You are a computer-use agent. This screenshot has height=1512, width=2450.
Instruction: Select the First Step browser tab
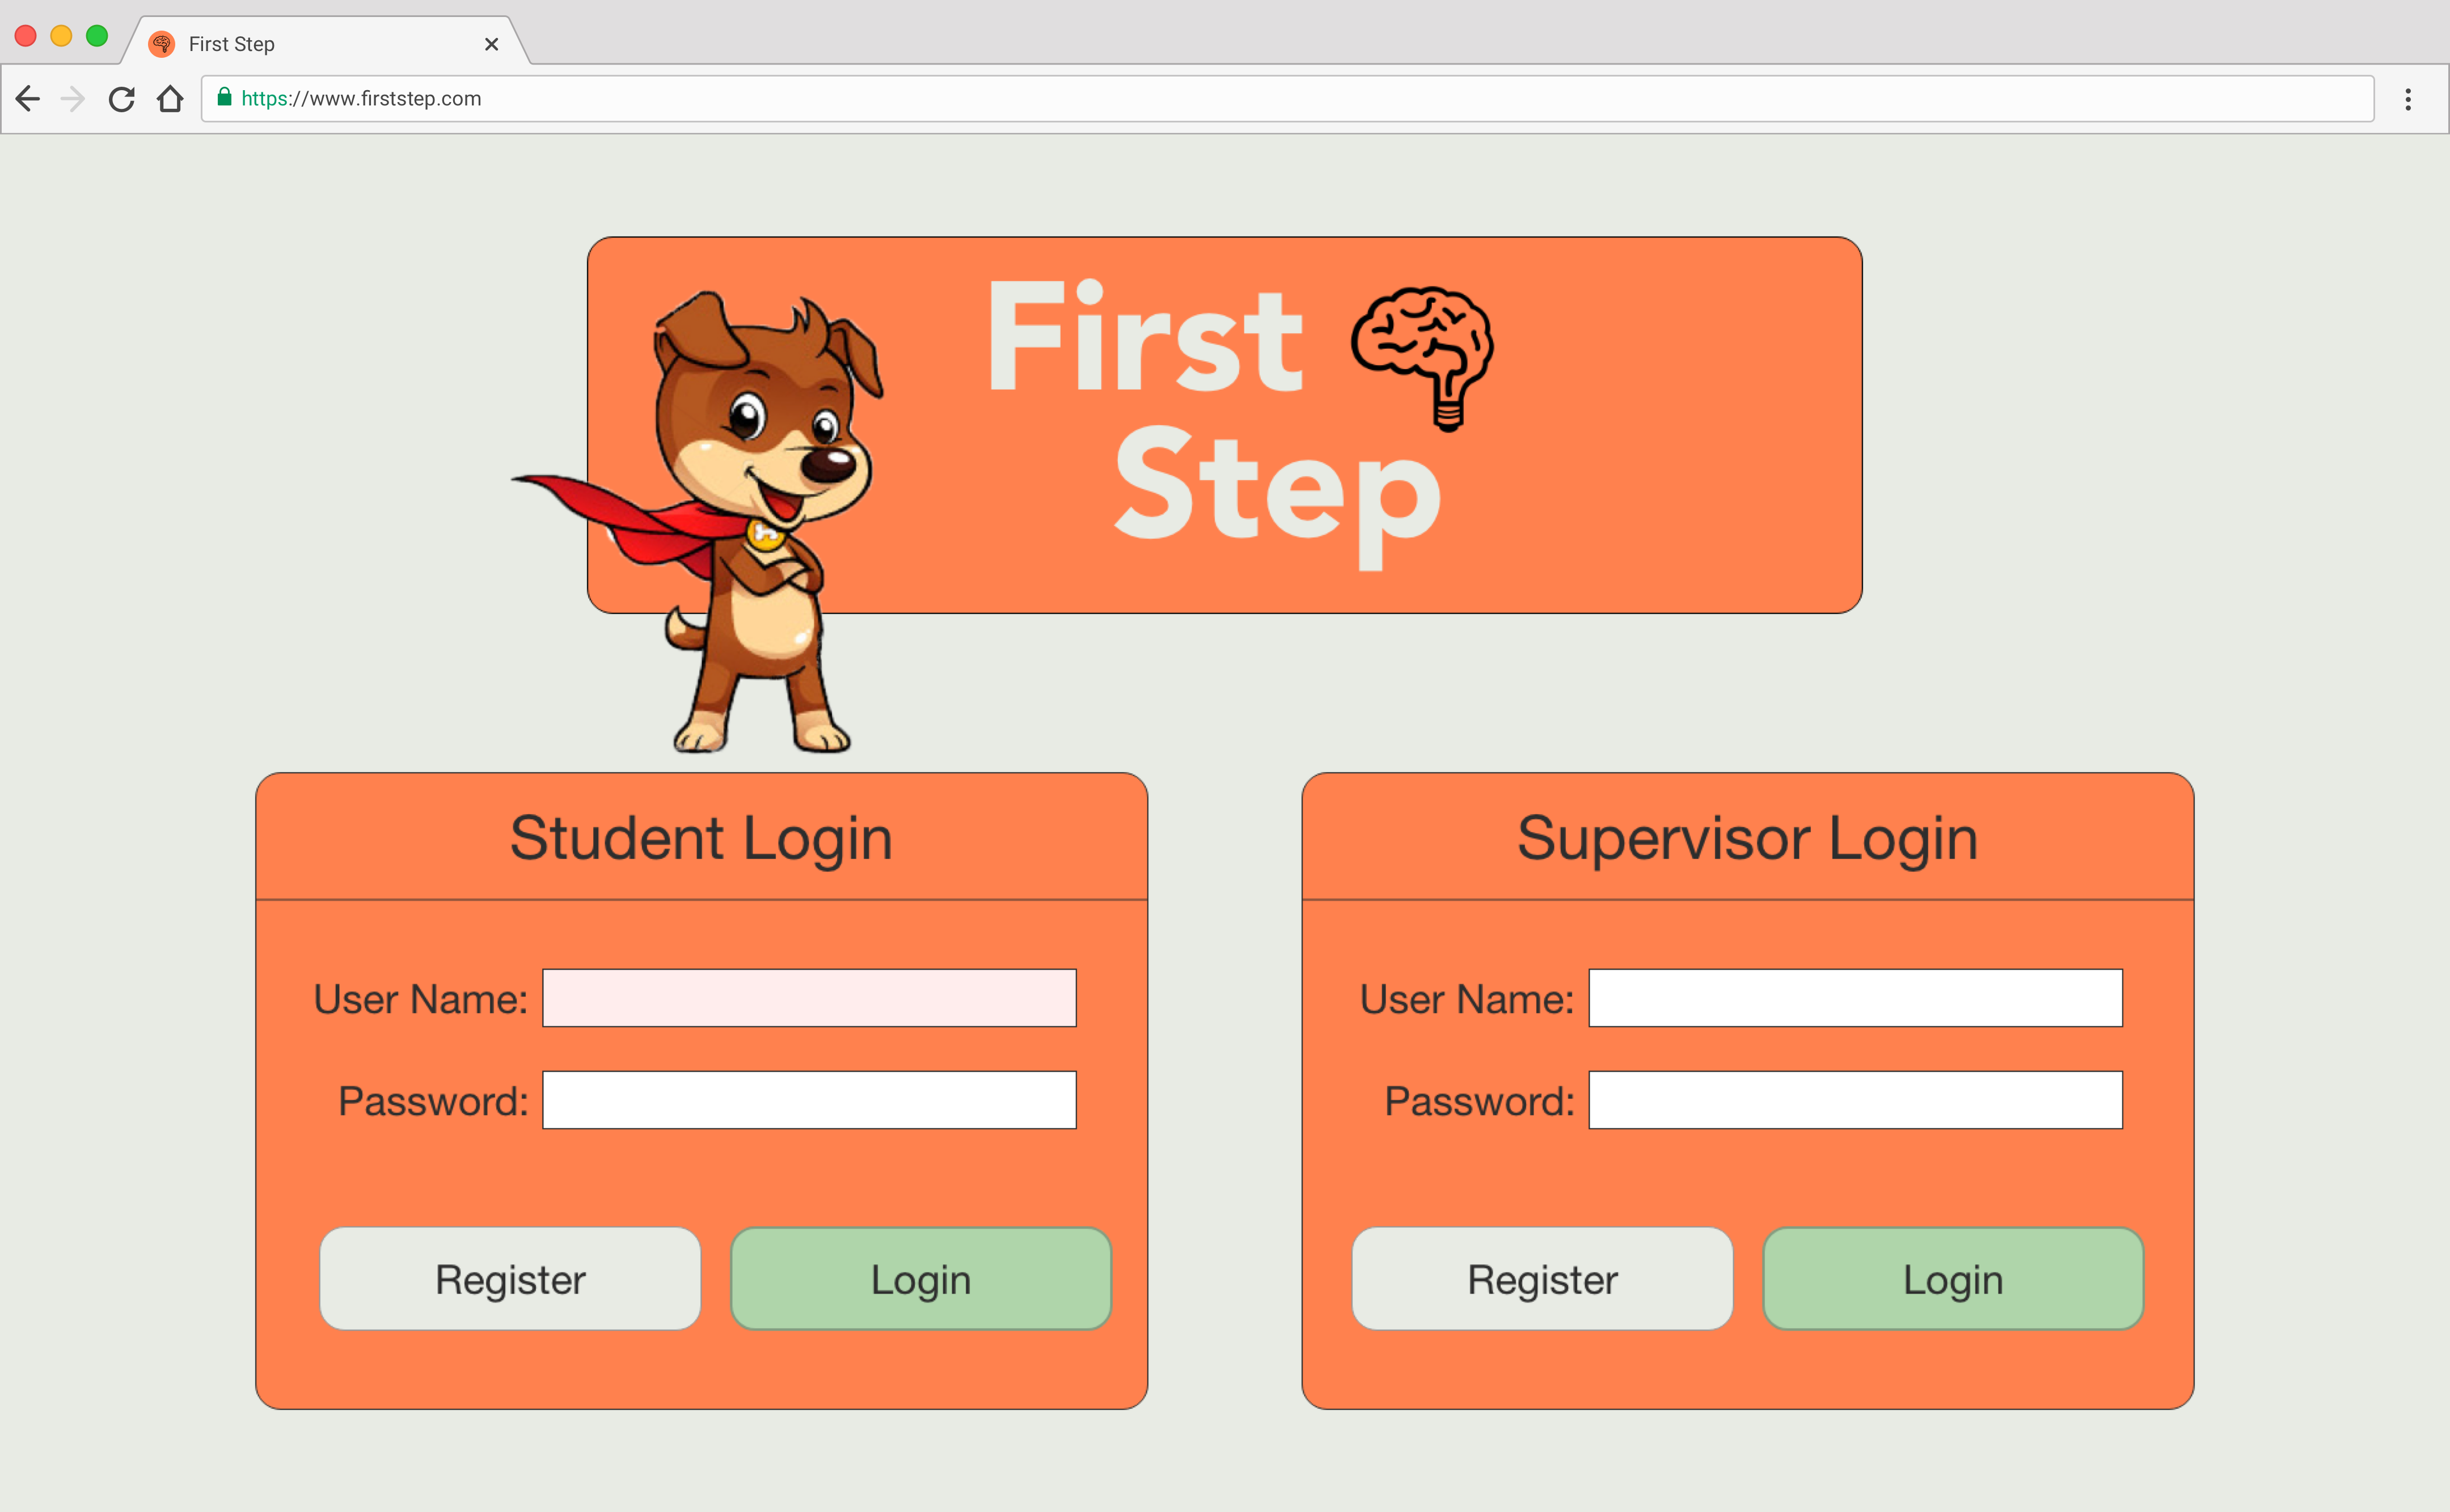click(300, 43)
